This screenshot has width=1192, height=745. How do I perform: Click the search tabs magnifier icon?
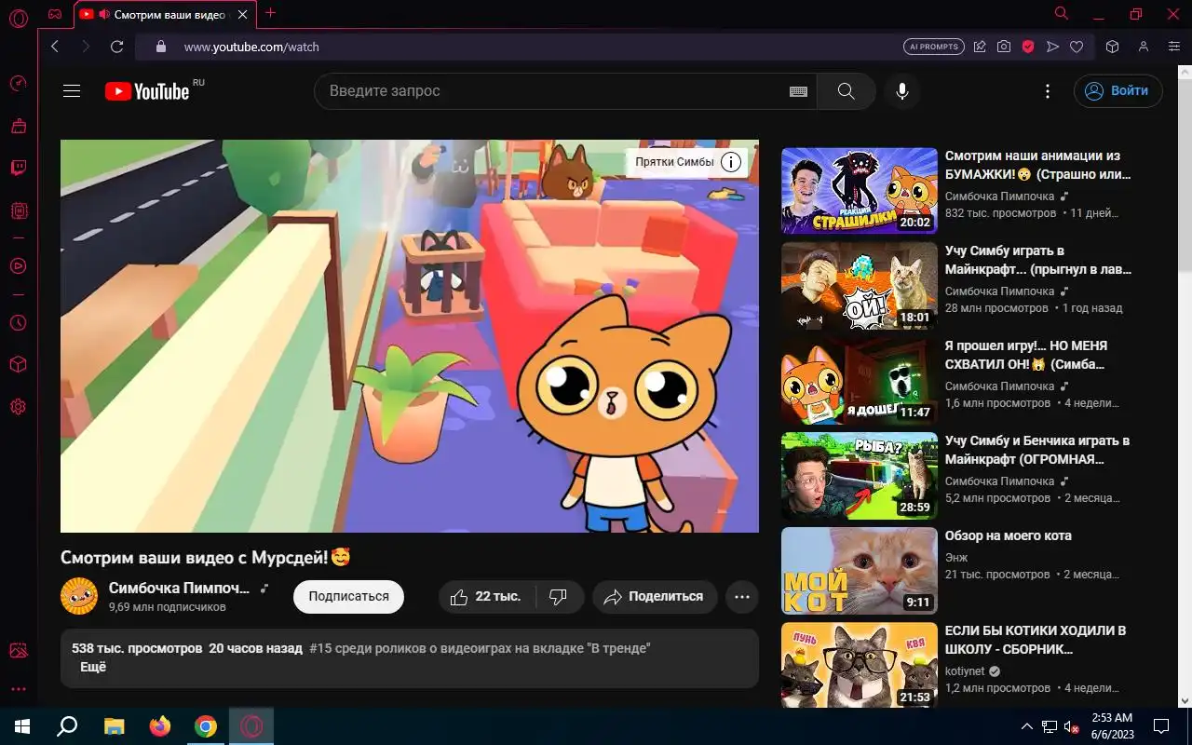click(1061, 14)
